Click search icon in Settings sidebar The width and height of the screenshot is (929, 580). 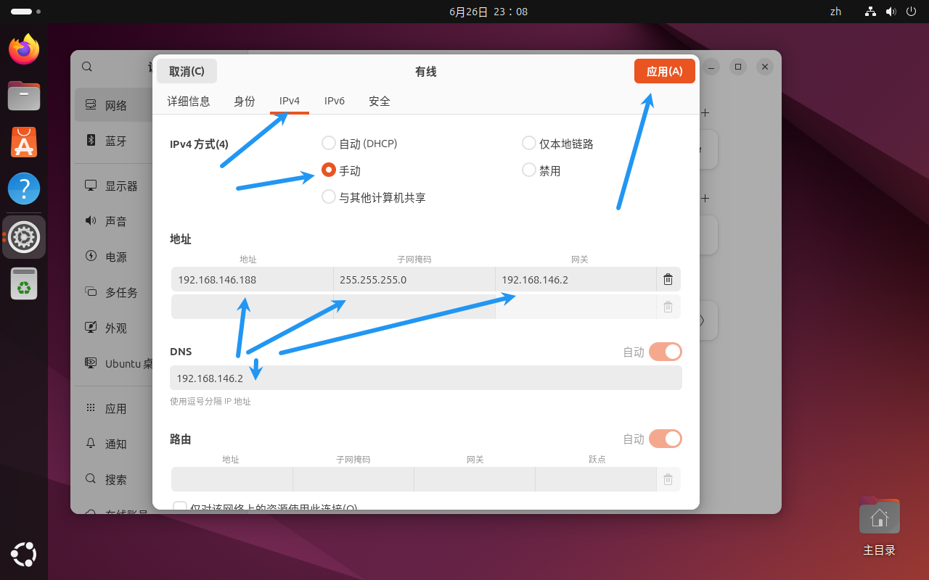(x=87, y=67)
